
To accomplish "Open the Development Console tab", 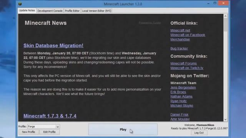I will pos(50,11).
